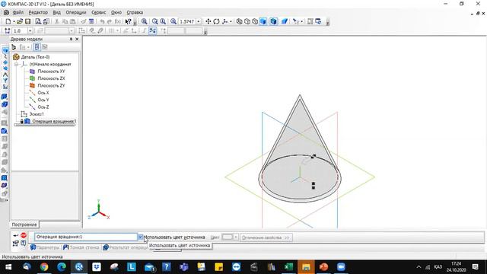Click the red stop command button
The image size is (487, 274).
[x=24, y=235]
